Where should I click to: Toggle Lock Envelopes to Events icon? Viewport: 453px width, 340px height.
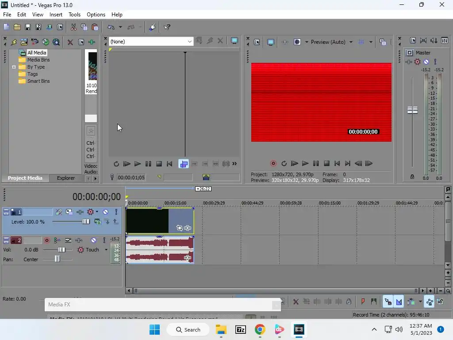pos(430,301)
